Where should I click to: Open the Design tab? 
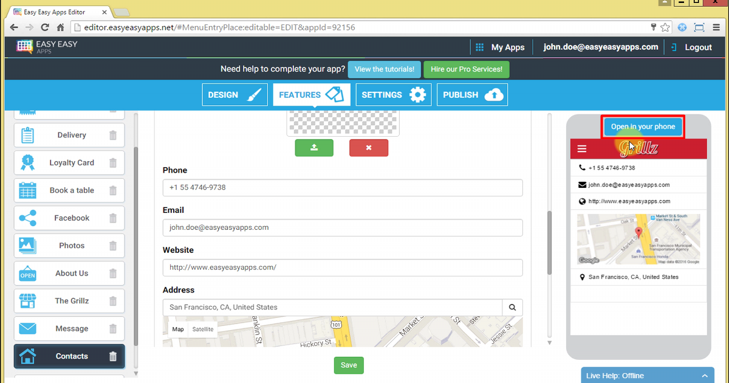point(234,95)
